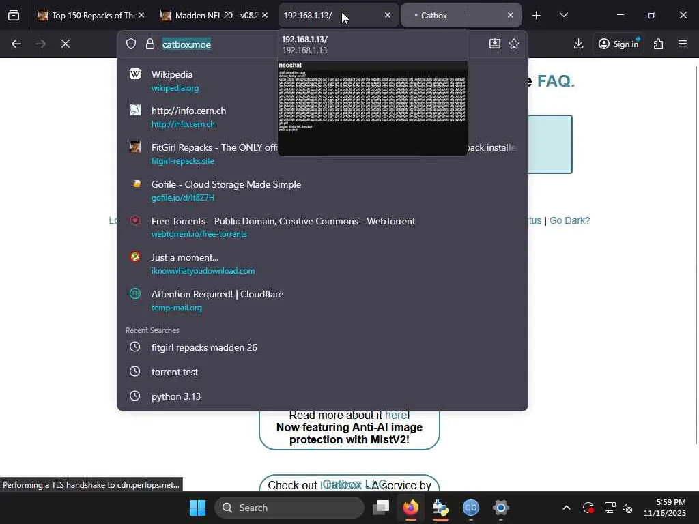Close the Top 150 Repacks tab
Image resolution: width=699 pixels, height=524 pixels.
[141, 15]
